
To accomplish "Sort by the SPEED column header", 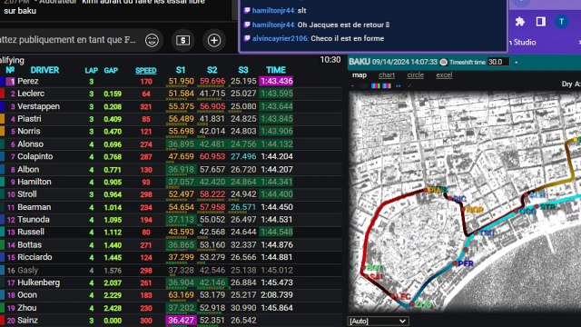I will (145, 71).
